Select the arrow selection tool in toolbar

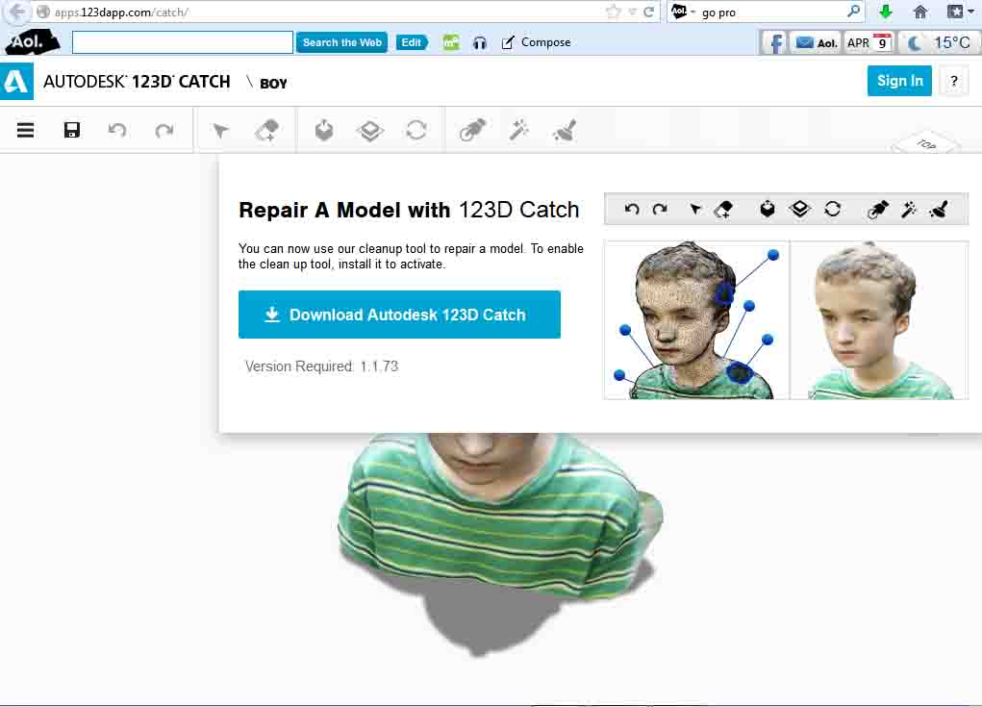tap(220, 130)
